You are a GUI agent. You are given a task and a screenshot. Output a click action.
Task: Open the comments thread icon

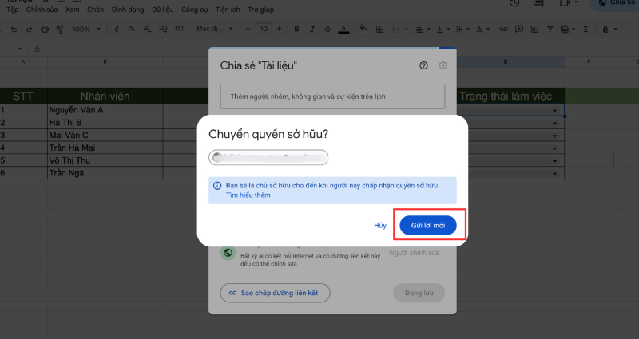click(x=538, y=3)
